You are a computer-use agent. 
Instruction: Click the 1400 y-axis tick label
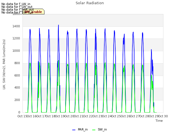[16, 26]
